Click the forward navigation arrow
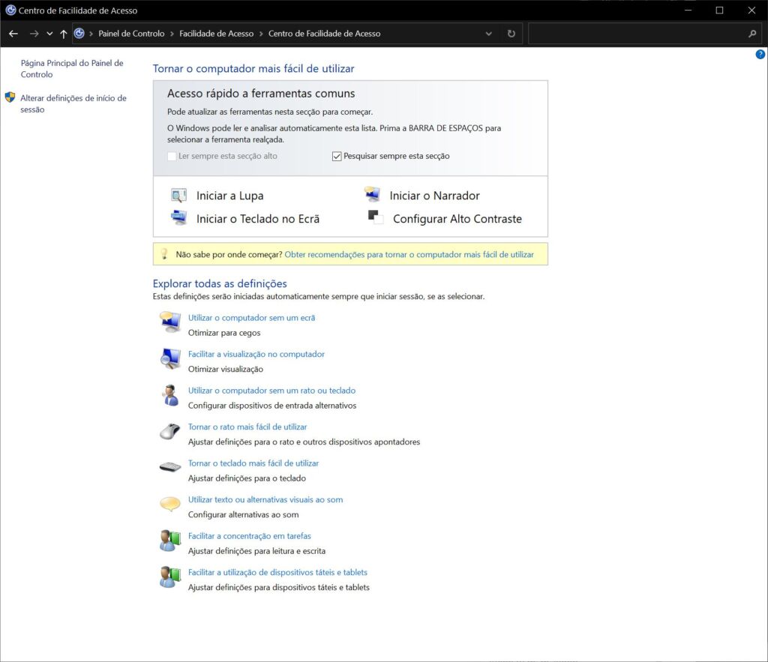This screenshot has height=662, width=768. (34, 34)
